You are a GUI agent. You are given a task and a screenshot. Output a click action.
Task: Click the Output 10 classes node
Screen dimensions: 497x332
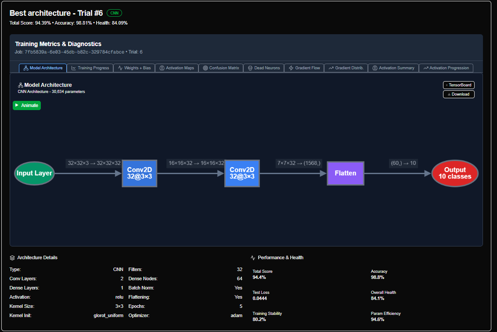[455, 173]
